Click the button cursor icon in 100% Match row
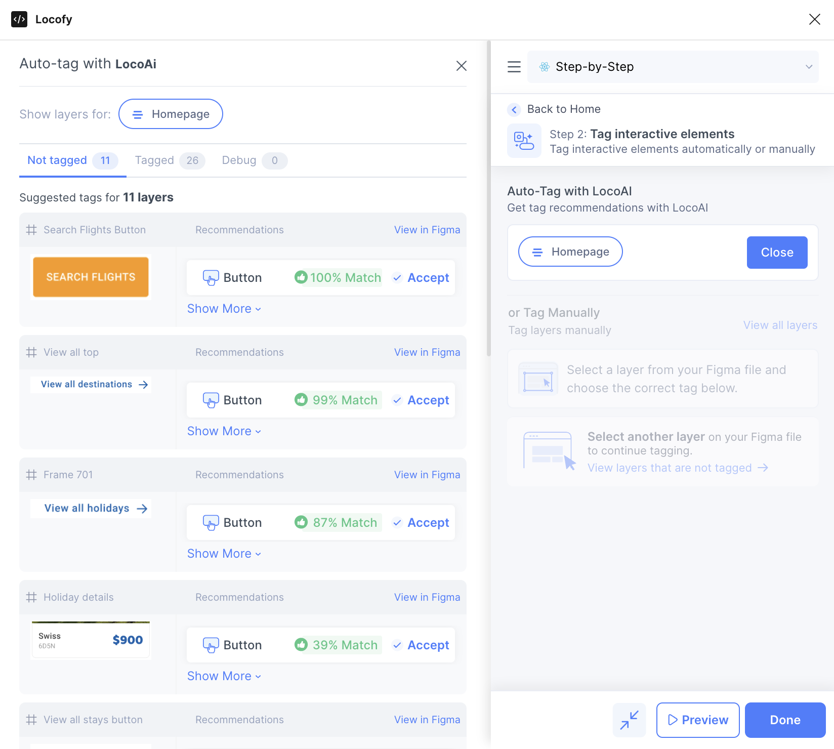834x749 pixels. tap(211, 277)
